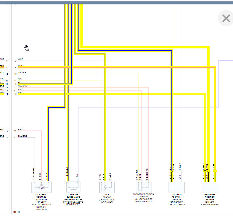The image size is (233, 224).
Task: Click the camshaft sensor's 2 WHT terminal label
Action: pyautogui.click(x=180, y=167)
